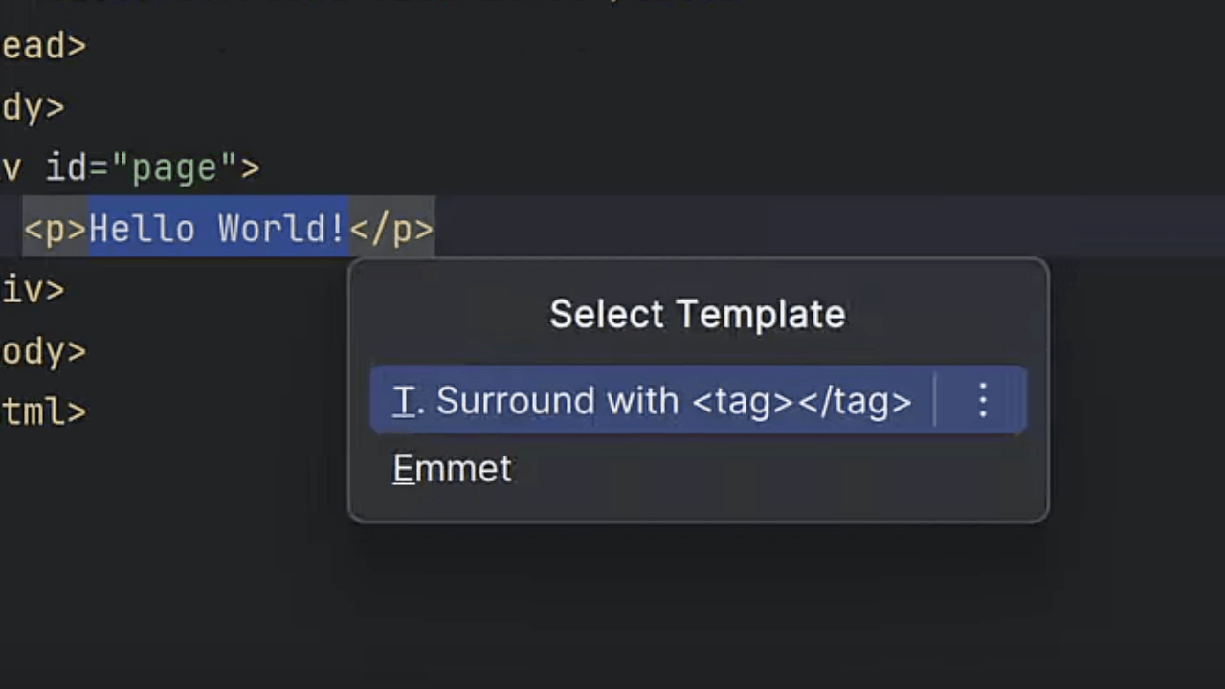Screen dimensions: 1225x689
Task: Click the "Select Template" popup title
Action: click(697, 315)
